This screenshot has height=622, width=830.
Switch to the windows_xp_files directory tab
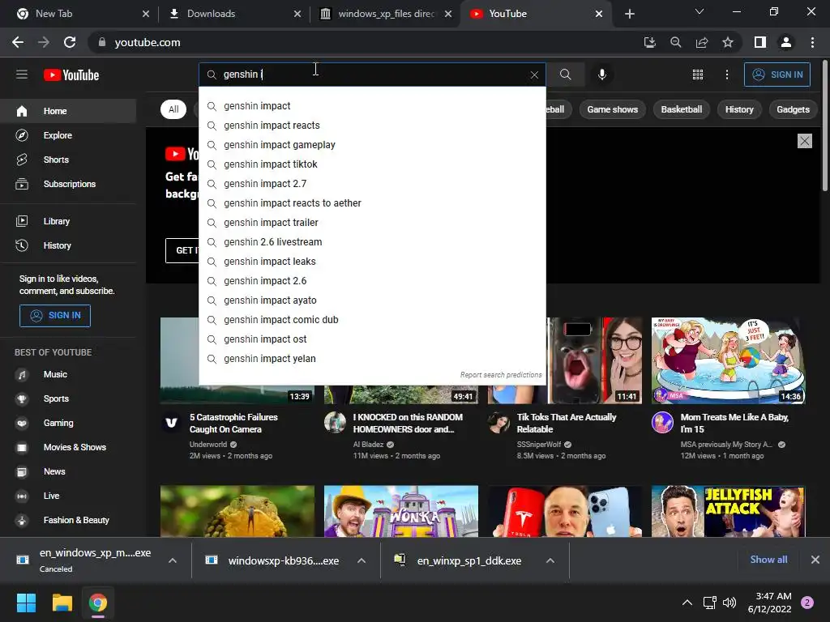click(386, 14)
